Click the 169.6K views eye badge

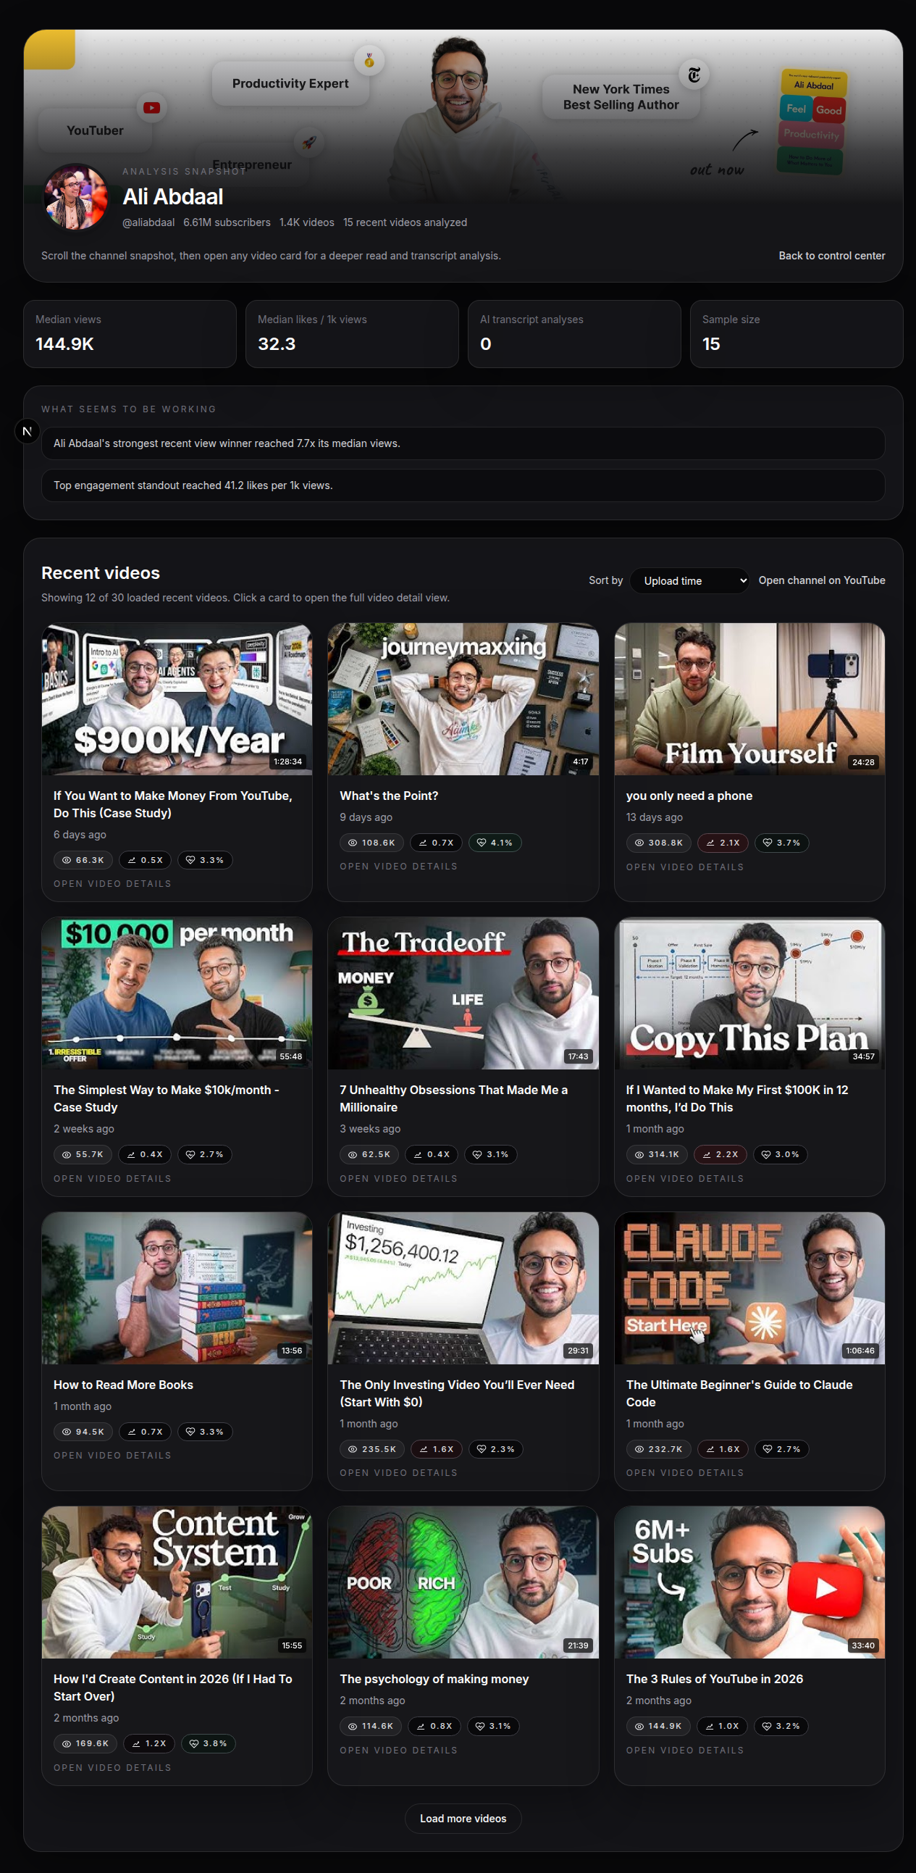coord(85,1743)
